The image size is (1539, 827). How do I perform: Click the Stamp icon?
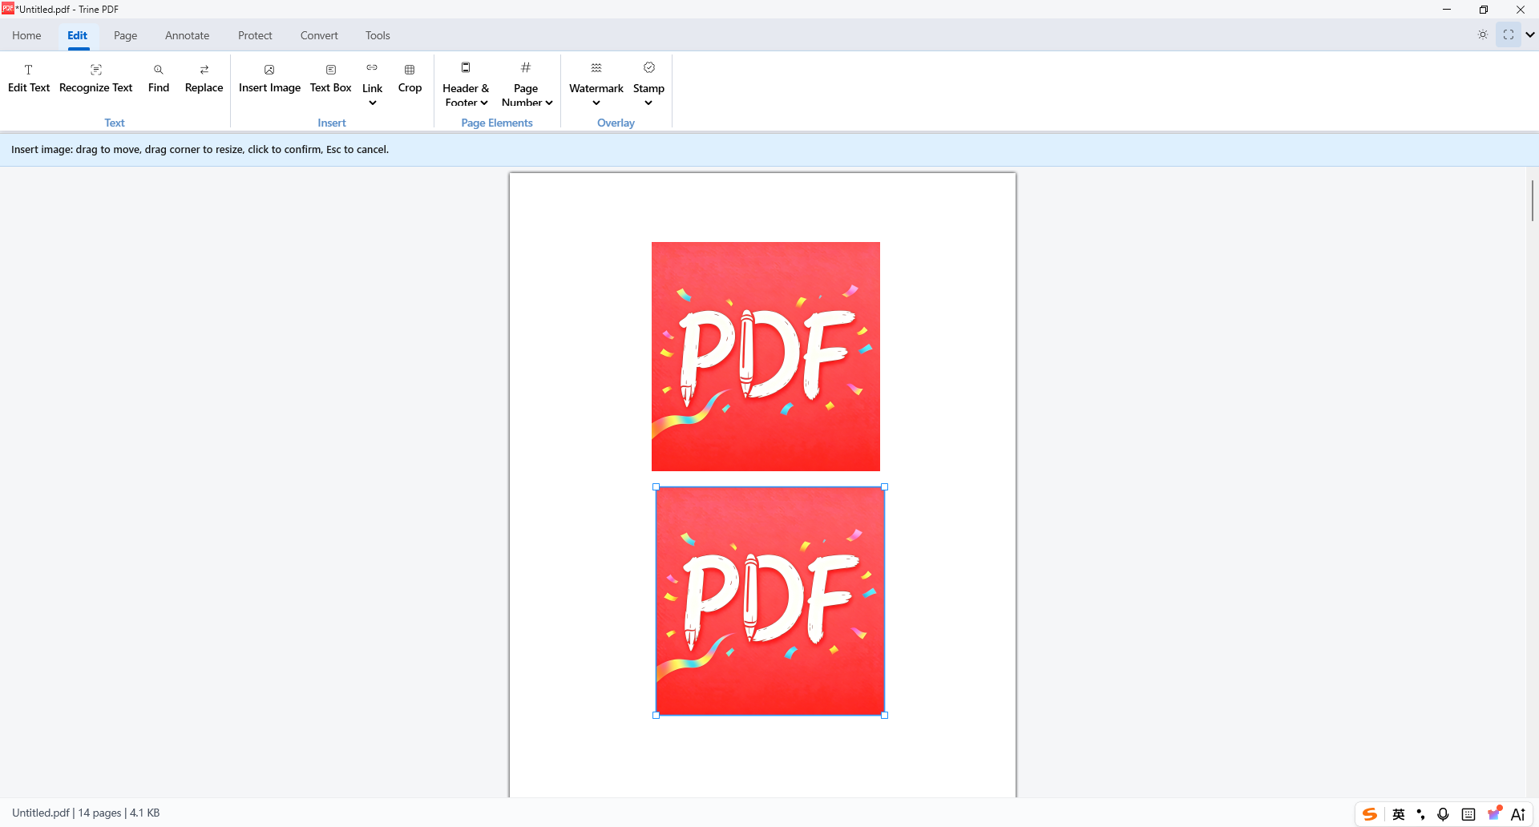pyautogui.click(x=649, y=68)
